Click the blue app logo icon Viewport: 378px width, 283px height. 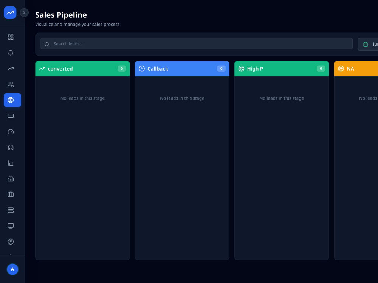coord(10,12)
